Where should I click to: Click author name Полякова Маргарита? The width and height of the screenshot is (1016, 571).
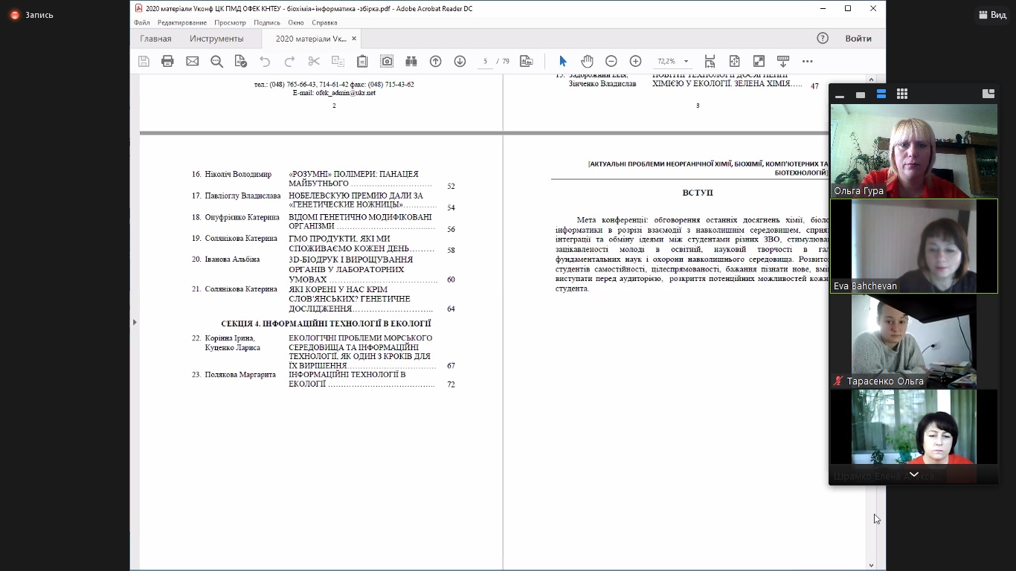pyautogui.click(x=240, y=375)
